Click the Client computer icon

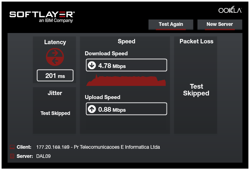pos(12,147)
